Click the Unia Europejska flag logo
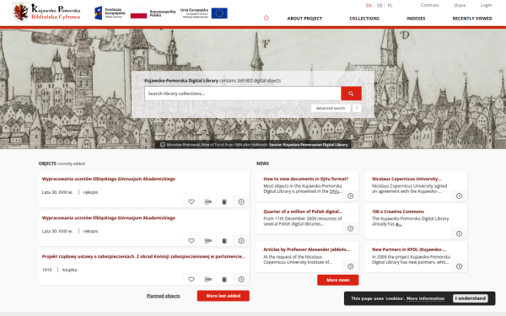 (203, 13)
